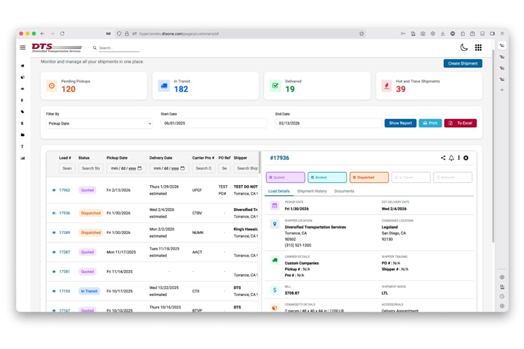Click the page vertical scrollbar

[493, 146]
